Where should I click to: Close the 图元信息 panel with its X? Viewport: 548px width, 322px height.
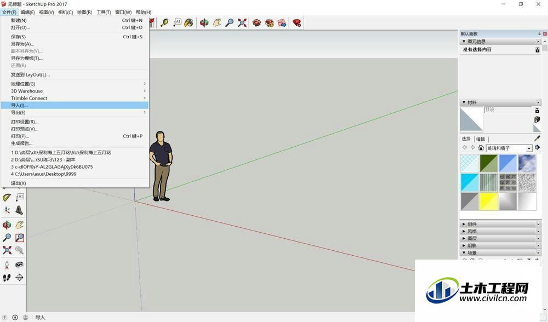tap(538, 42)
